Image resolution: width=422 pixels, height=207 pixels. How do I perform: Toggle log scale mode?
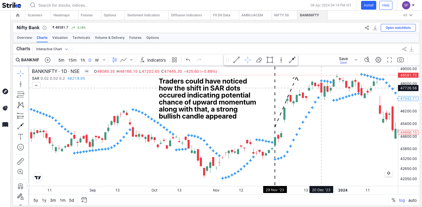(402, 200)
